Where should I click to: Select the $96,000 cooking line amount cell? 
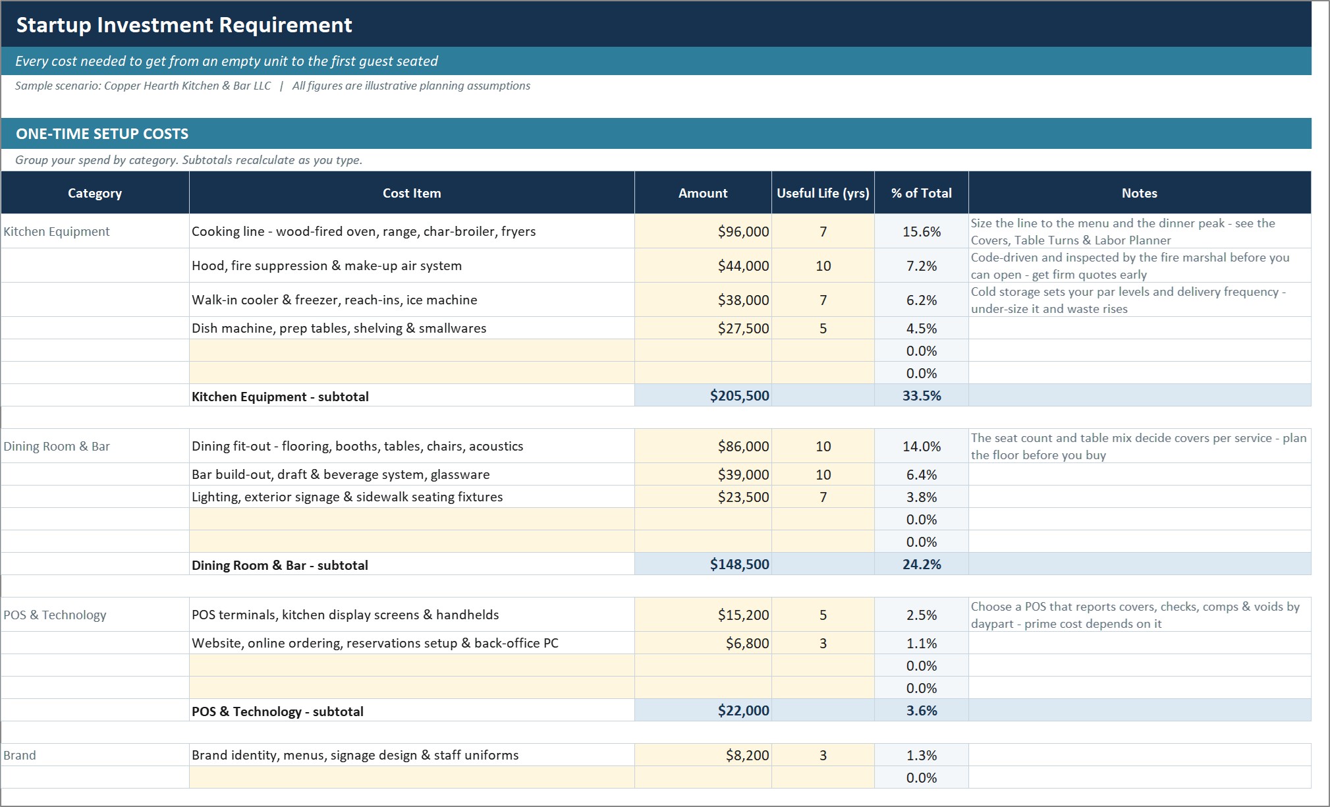[703, 231]
